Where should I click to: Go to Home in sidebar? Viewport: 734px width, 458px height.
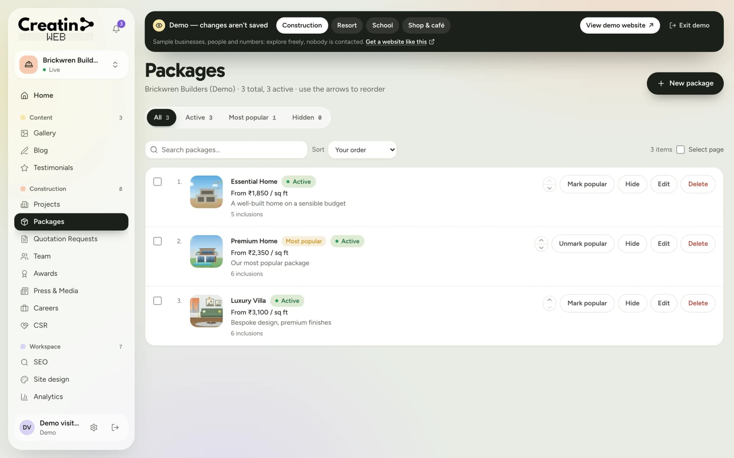(71, 95)
